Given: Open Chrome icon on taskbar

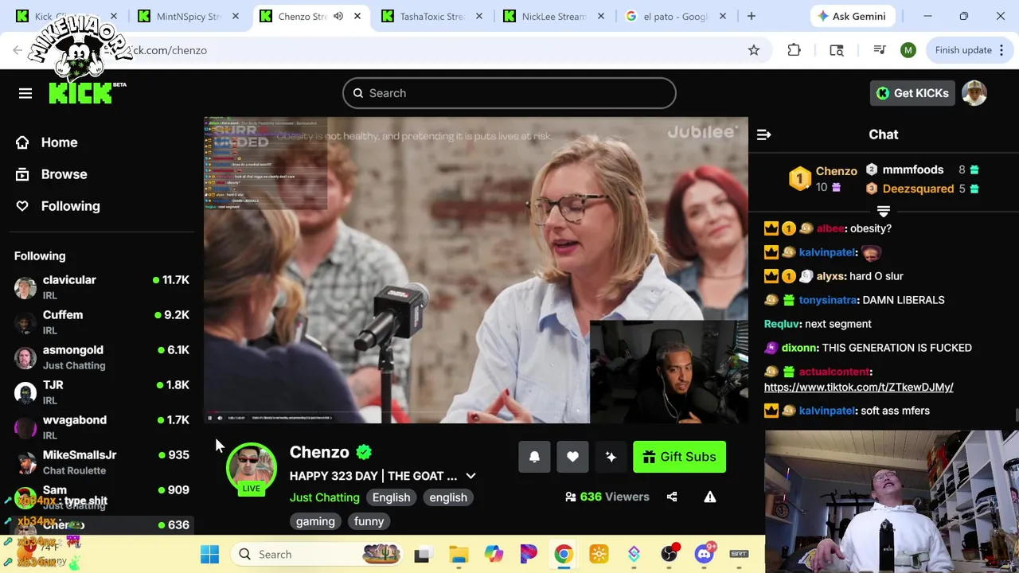Looking at the screenshot, I should (x=564, y=554).
